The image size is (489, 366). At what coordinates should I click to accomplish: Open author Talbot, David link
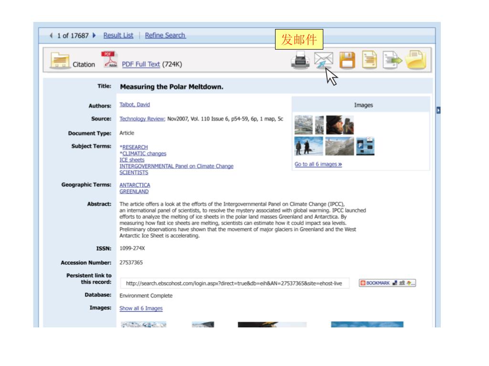(134, 104)
